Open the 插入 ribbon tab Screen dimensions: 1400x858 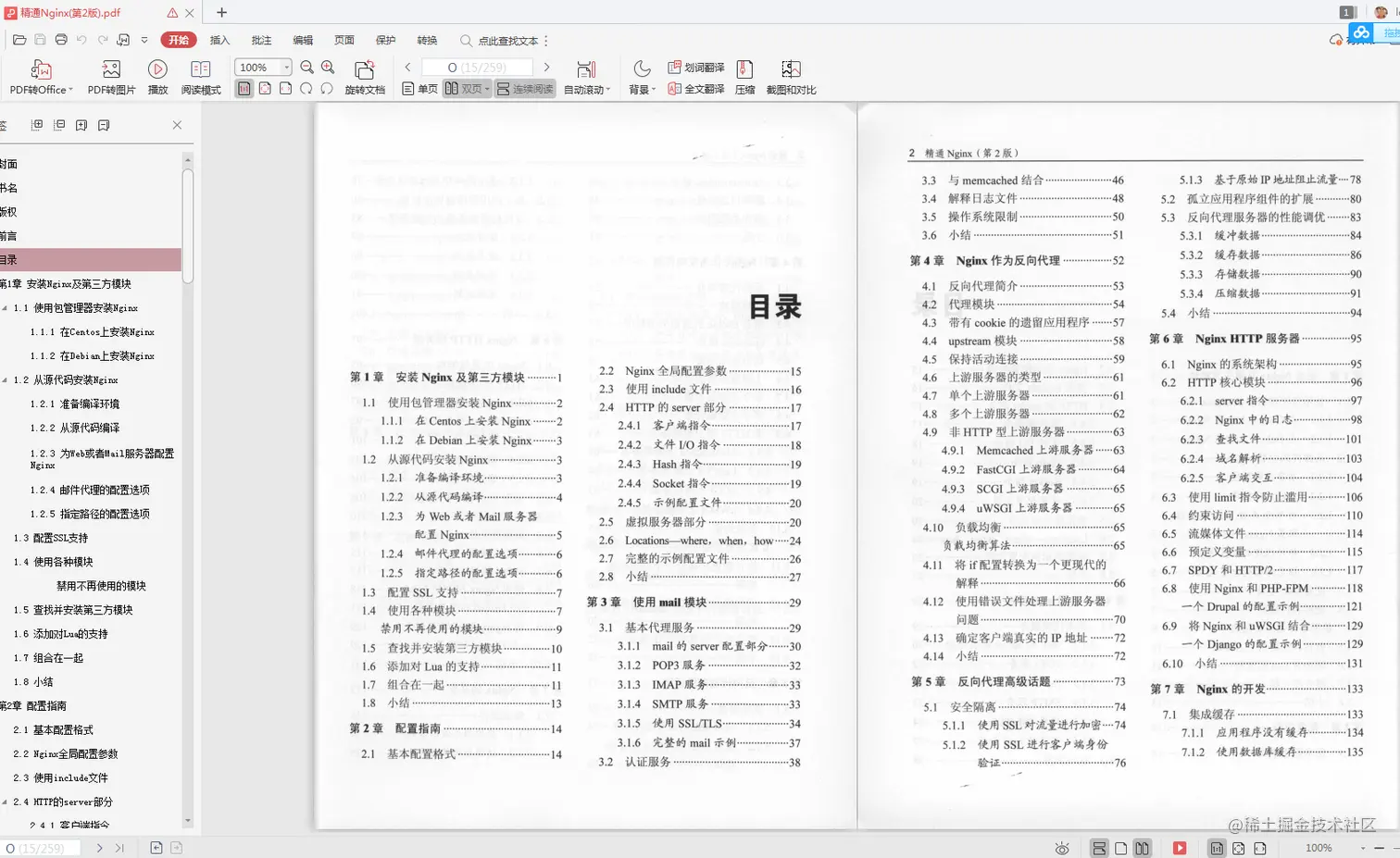click(x=219, y=40)
